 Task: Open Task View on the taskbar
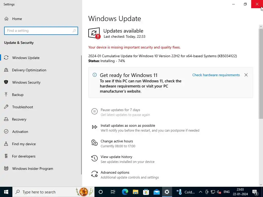[113, 192]
